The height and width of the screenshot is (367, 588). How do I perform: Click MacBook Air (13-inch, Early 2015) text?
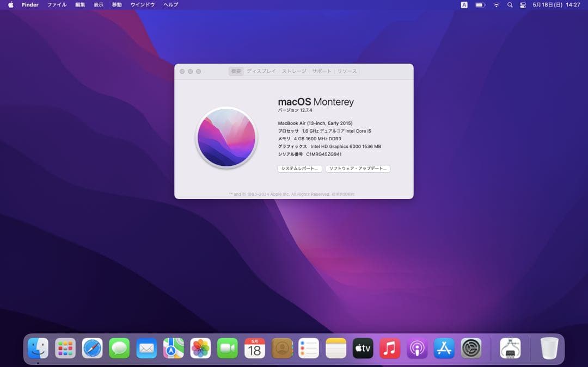pos(315,123)
